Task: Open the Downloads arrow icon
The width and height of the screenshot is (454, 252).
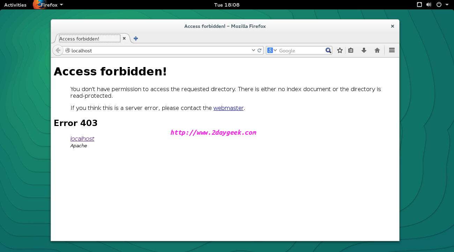Action: 364,50
